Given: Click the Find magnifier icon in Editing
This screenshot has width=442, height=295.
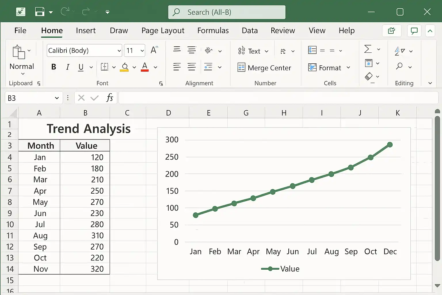Looking at the screenshot, I should (x=399, y=66).
